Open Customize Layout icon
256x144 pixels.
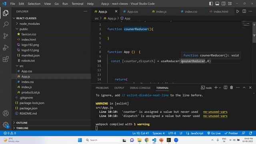[x=230, y=4]
